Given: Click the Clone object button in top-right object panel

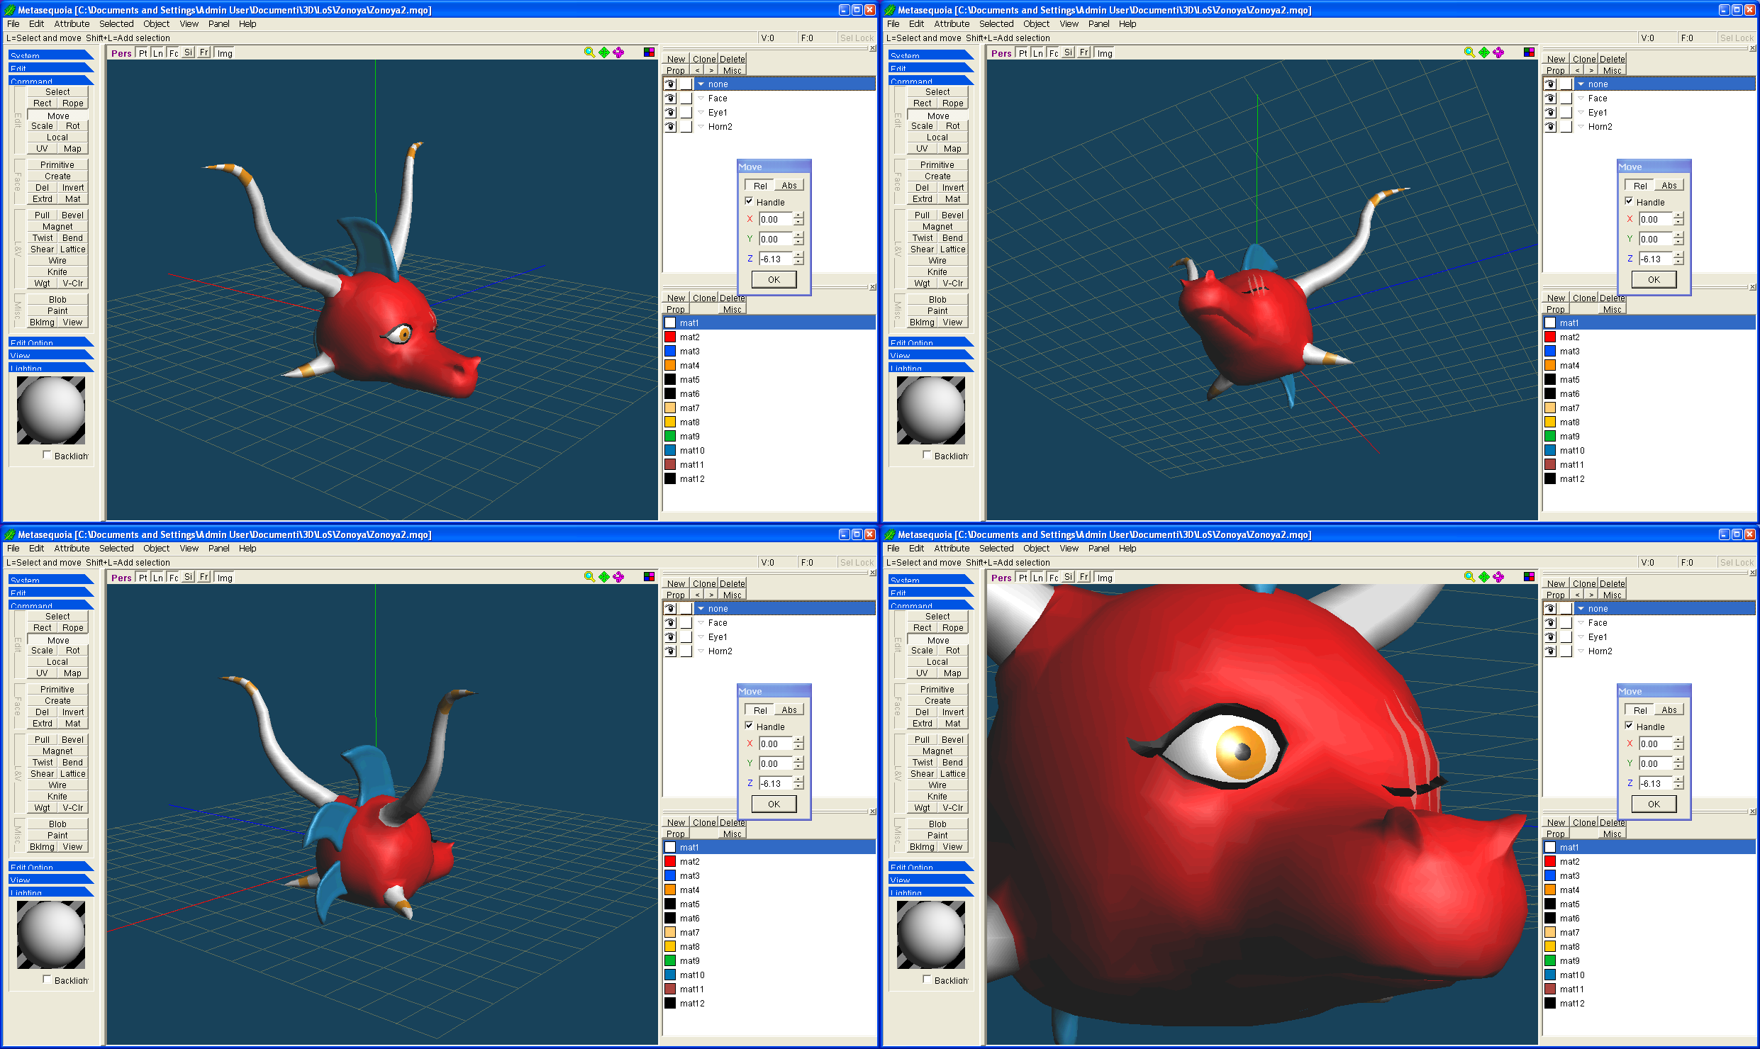Looking at the screenshot, I should 1584,60.
